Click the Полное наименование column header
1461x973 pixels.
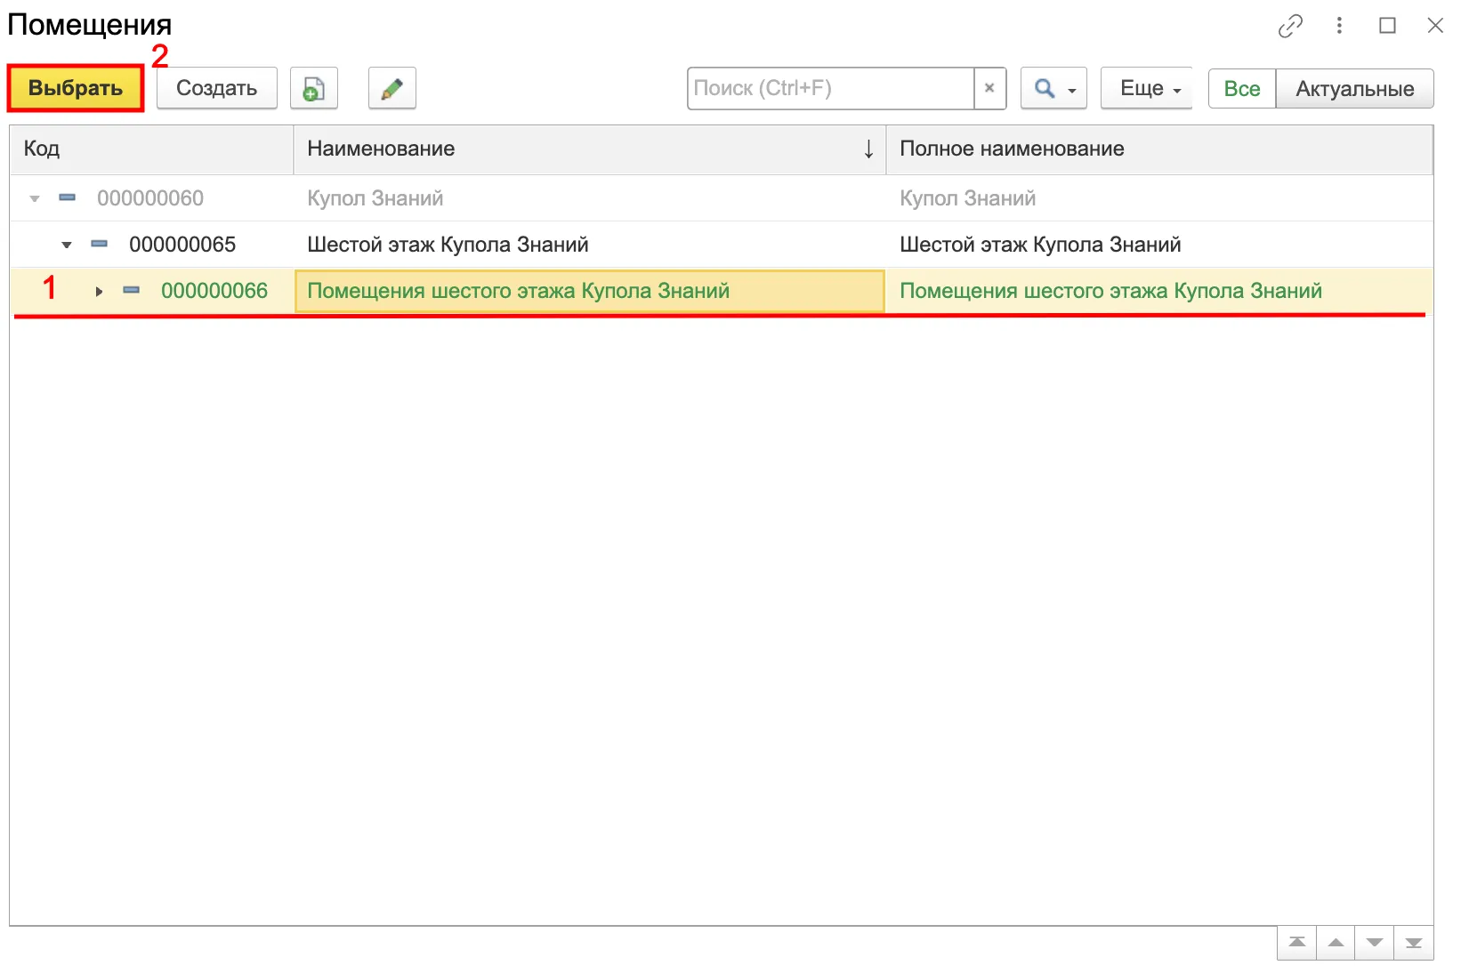click(x=1159, y=149)
